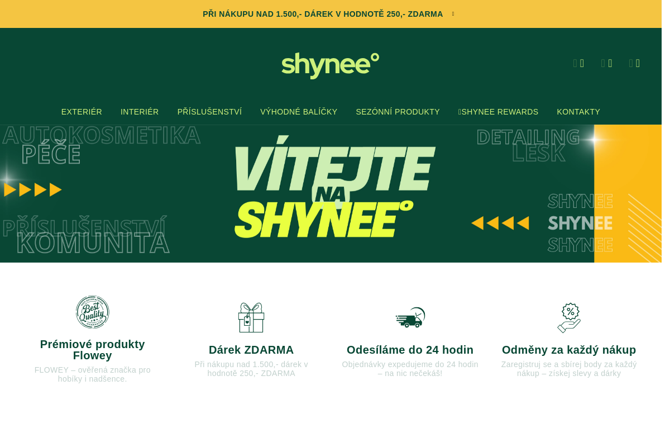Expand the EXTERIÉR navigation dropdown

pyautogui.click(x=82, y=112)
